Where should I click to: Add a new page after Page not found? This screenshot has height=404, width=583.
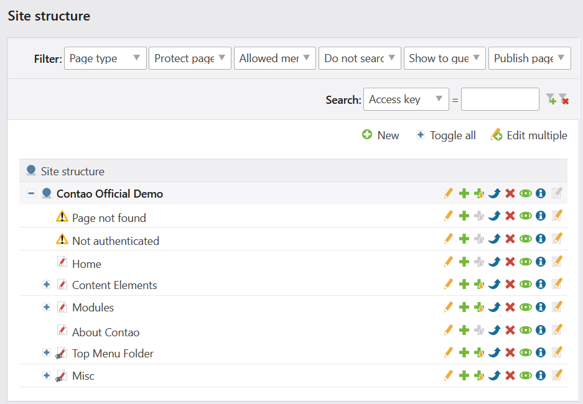point(464,216)
